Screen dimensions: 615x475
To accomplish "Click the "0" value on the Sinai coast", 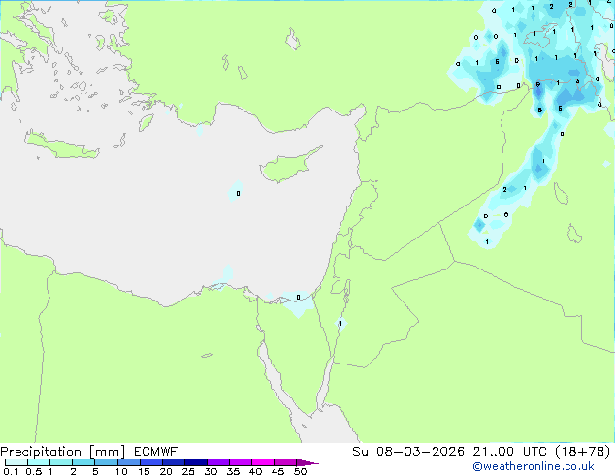I will point(298,297).
